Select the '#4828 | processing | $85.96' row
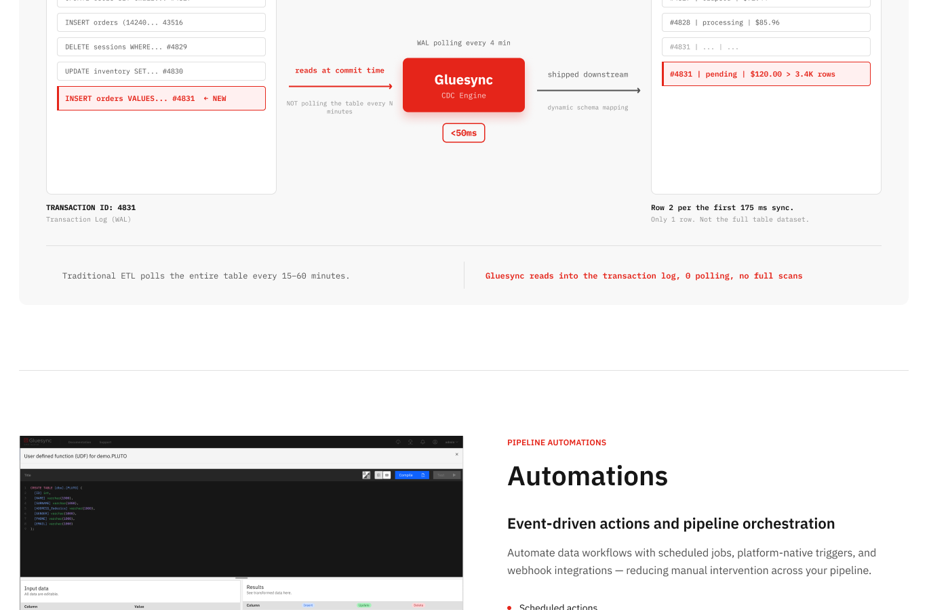The image size is (929, 610). click(x=766, y=22)
